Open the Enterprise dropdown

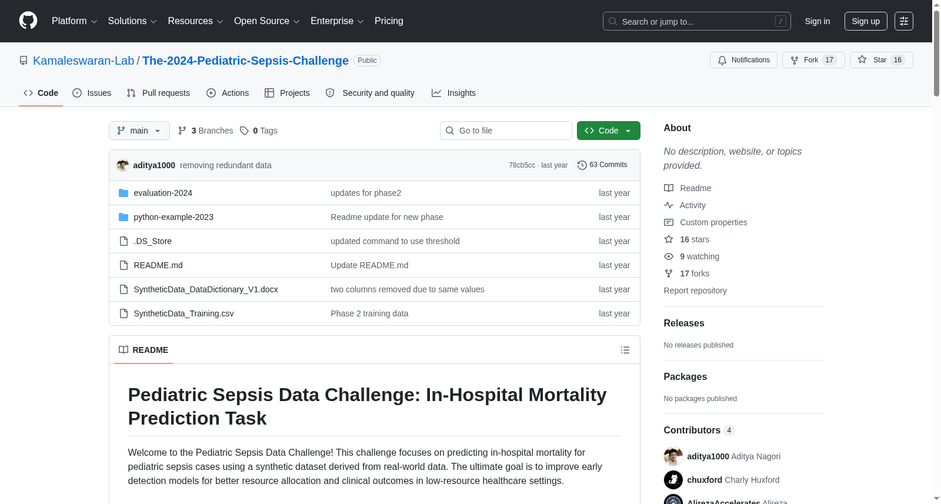(337, 21)
